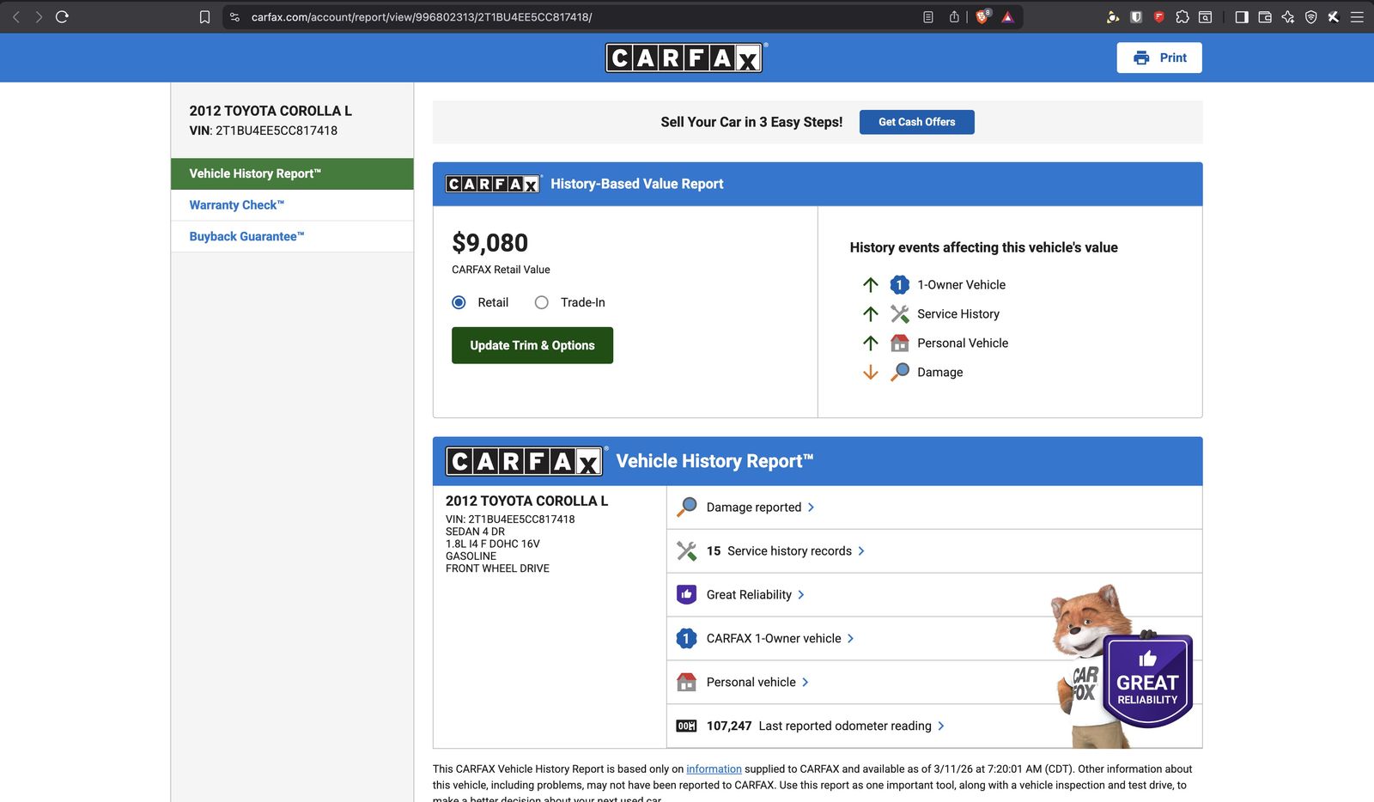This screenshot has height=802, width=1374.
Task: Open the Warranty Check tab in sidebar
Action: pyautogui.click(x=236, y=205)
